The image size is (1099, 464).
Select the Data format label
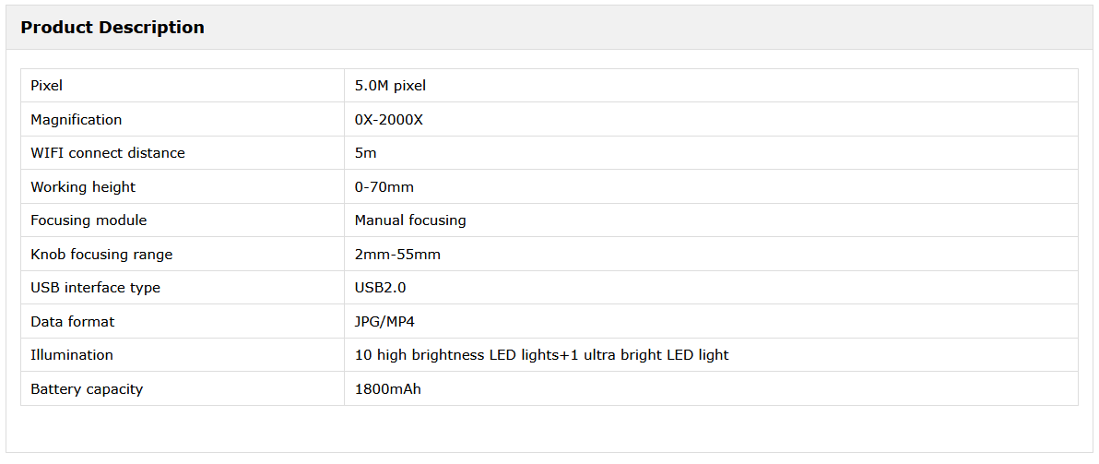point(73,322)
